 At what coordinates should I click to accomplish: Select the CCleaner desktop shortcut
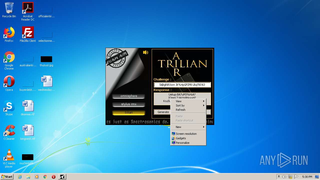click(9, 132)
